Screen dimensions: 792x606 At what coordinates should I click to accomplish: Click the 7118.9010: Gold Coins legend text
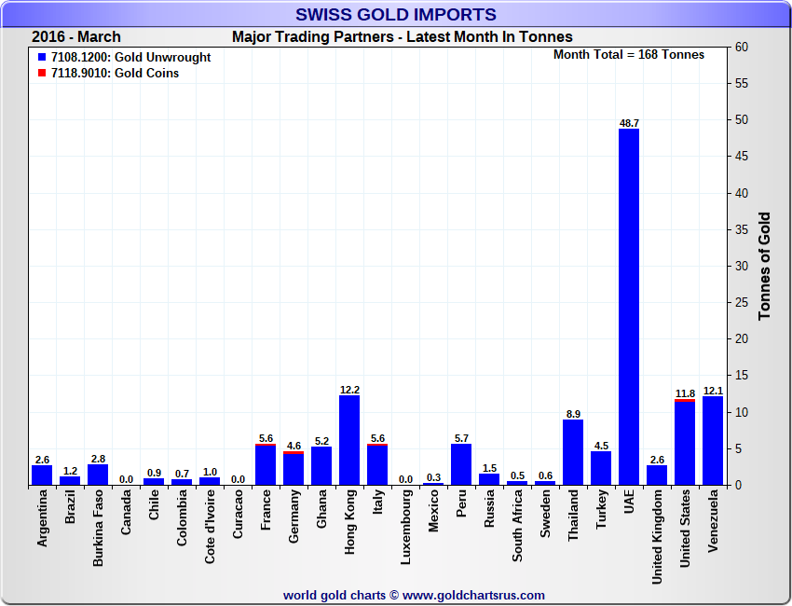[x=116, y=74]
